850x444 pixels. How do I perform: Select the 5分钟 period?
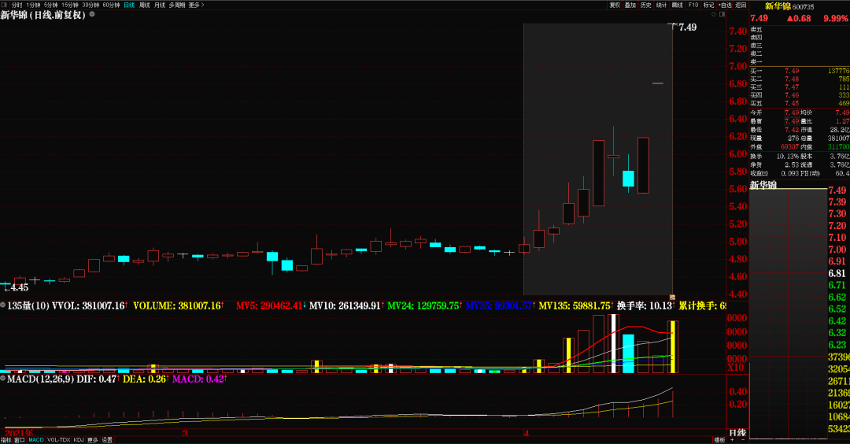[x=50, y=5]
